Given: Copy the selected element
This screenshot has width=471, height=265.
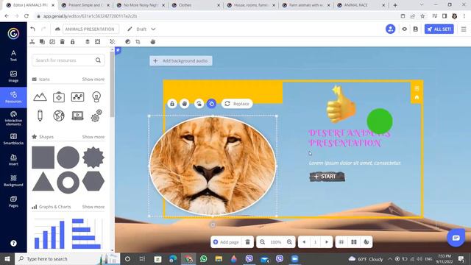Looking at the screenshot, I should 42,42.
